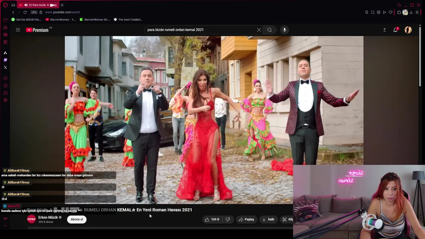Expand the YouTube hamburger guide menu
Viewport: 425px width, 239px height.
point(18,30)
